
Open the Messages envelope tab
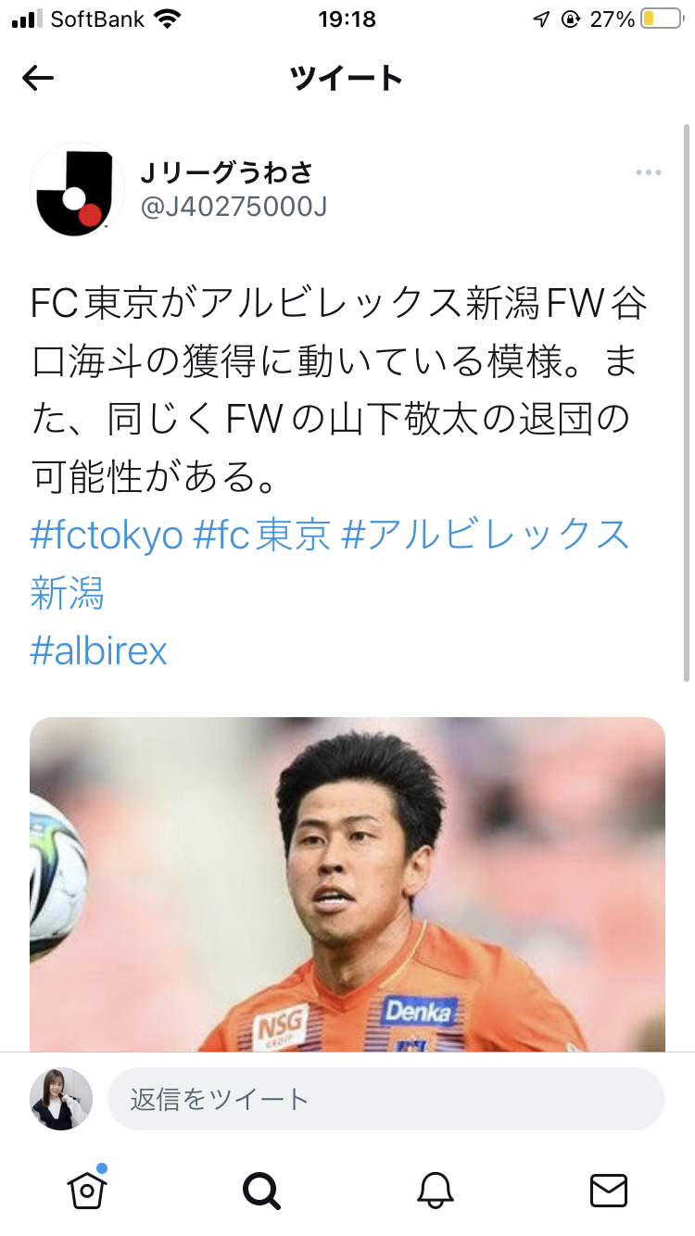(x=609, y=1190)
